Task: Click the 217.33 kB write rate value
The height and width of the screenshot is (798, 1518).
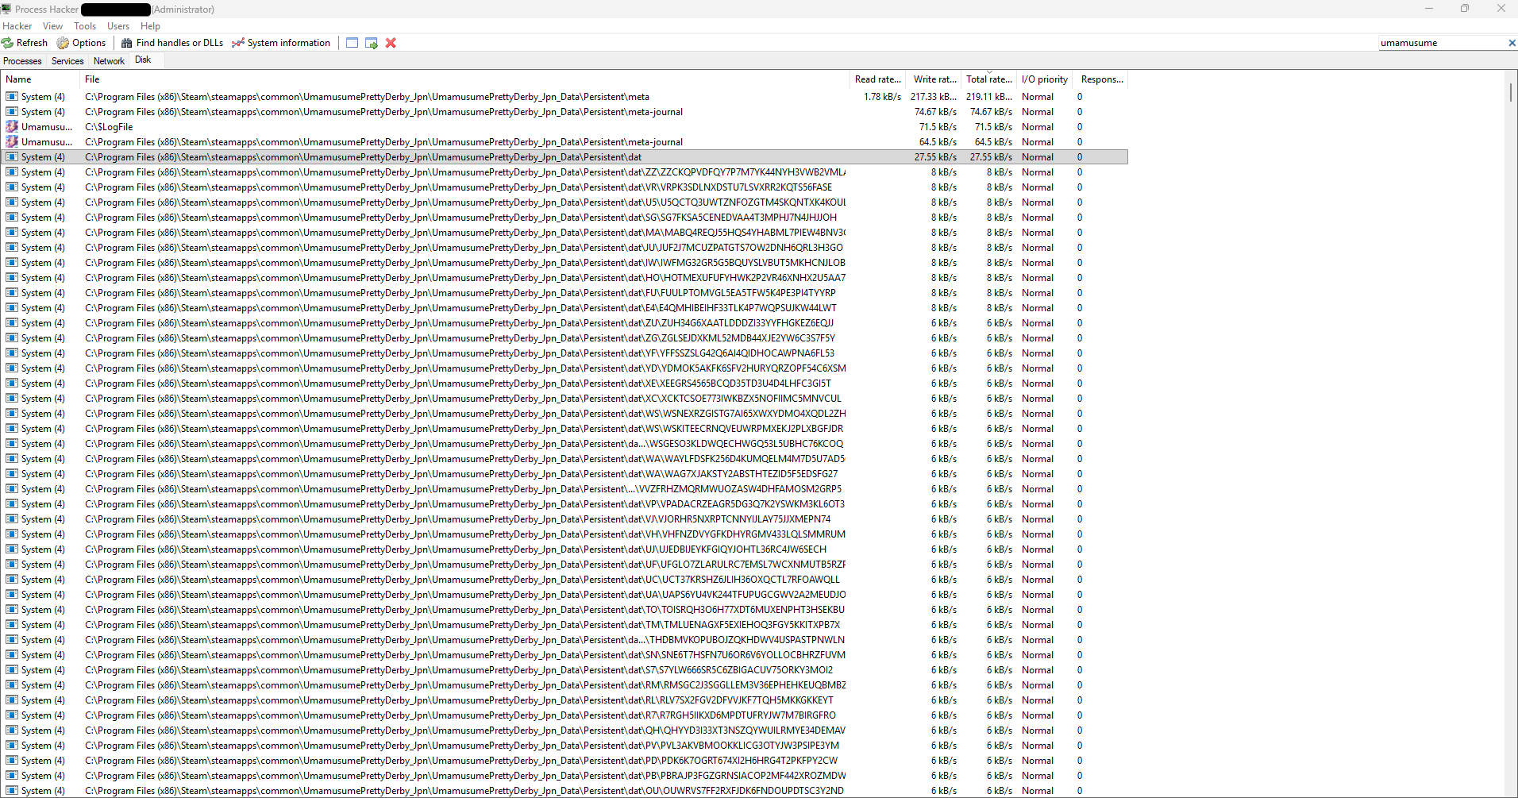Action: click(x=934, y=97)
